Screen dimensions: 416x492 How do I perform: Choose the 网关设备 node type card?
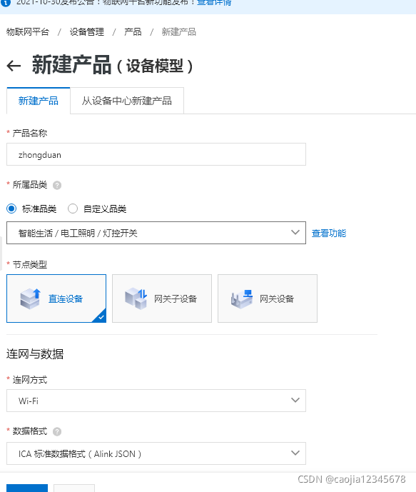(268, 298)
